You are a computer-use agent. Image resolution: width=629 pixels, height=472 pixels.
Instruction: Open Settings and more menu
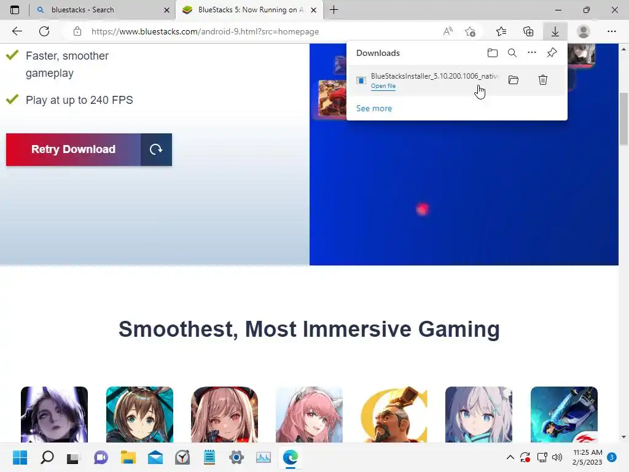click(611, 31)
